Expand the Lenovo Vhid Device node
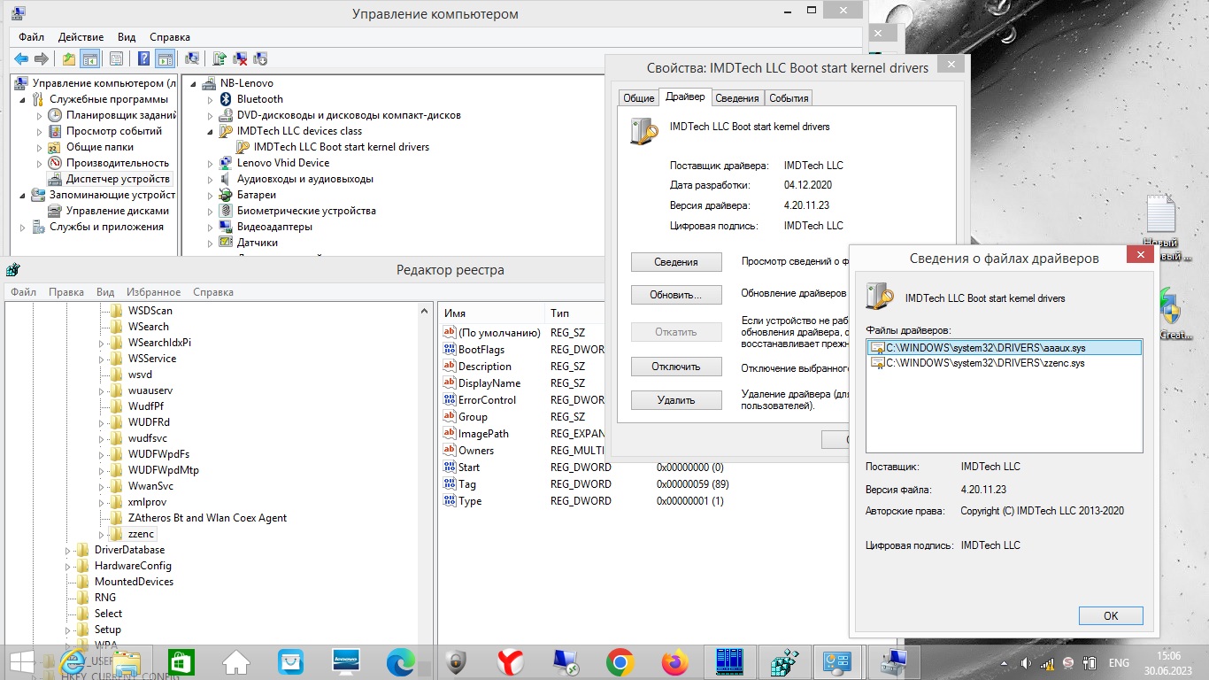This screenshot has width=1209, height=680. coord(210,163)
